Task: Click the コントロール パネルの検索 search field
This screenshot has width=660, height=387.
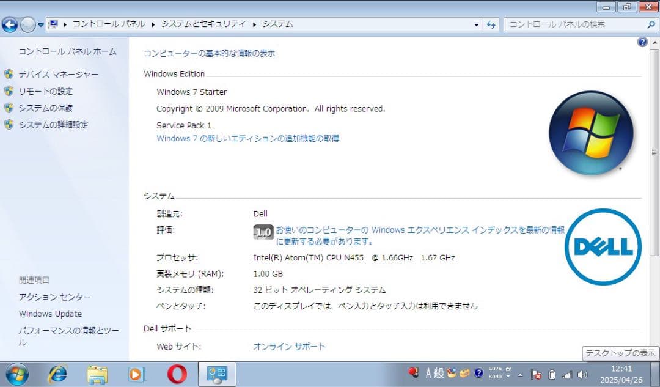Action: click(x=574, y=24)
